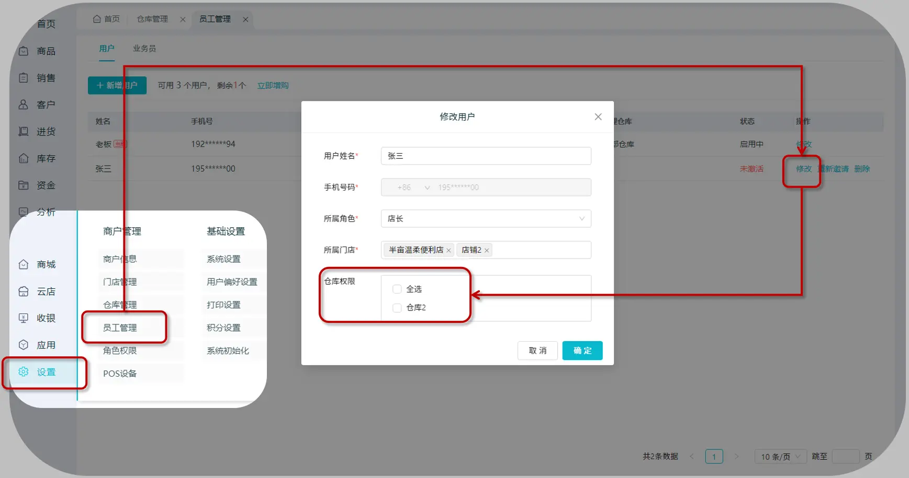Click the 195******00 phone cell
The height and width of the screenshot is (478, 909).
pyautogui.click(x=213, y=169)
